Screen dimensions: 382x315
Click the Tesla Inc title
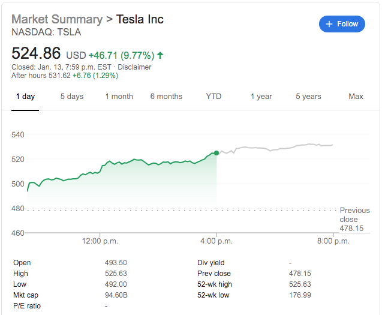(x=140, y=19)
